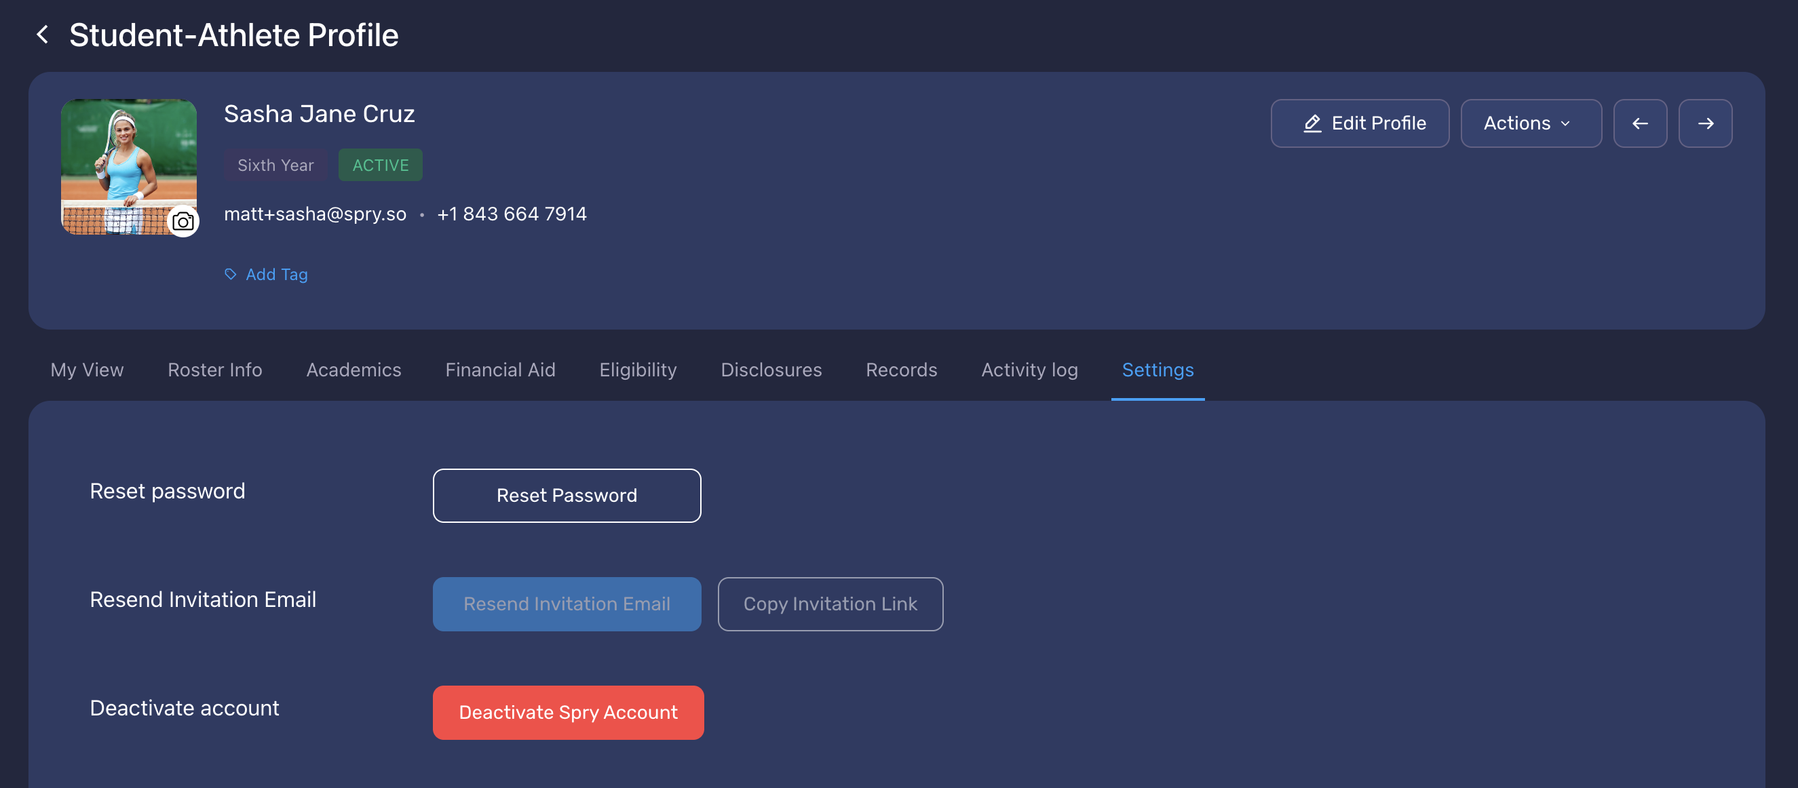Click Copy Invitation Link button
The image size is (1798, 788).
tap(830, 604)
